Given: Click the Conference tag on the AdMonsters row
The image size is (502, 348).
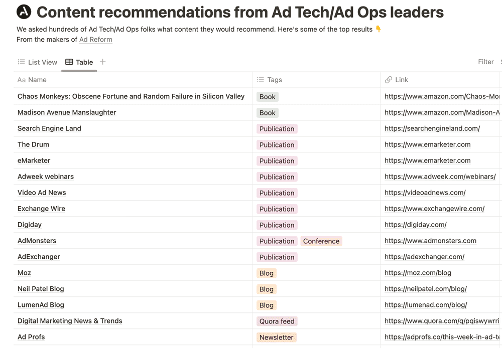Looking at the screenshot, I should pyautogui.click(x=321, y=241).
